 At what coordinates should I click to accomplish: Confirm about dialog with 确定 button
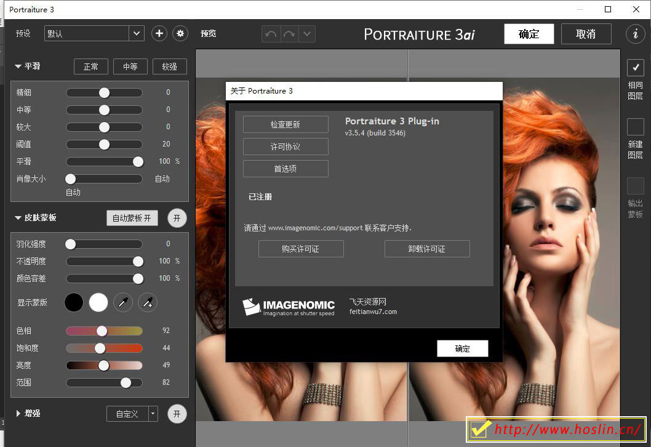click(463, 348)
